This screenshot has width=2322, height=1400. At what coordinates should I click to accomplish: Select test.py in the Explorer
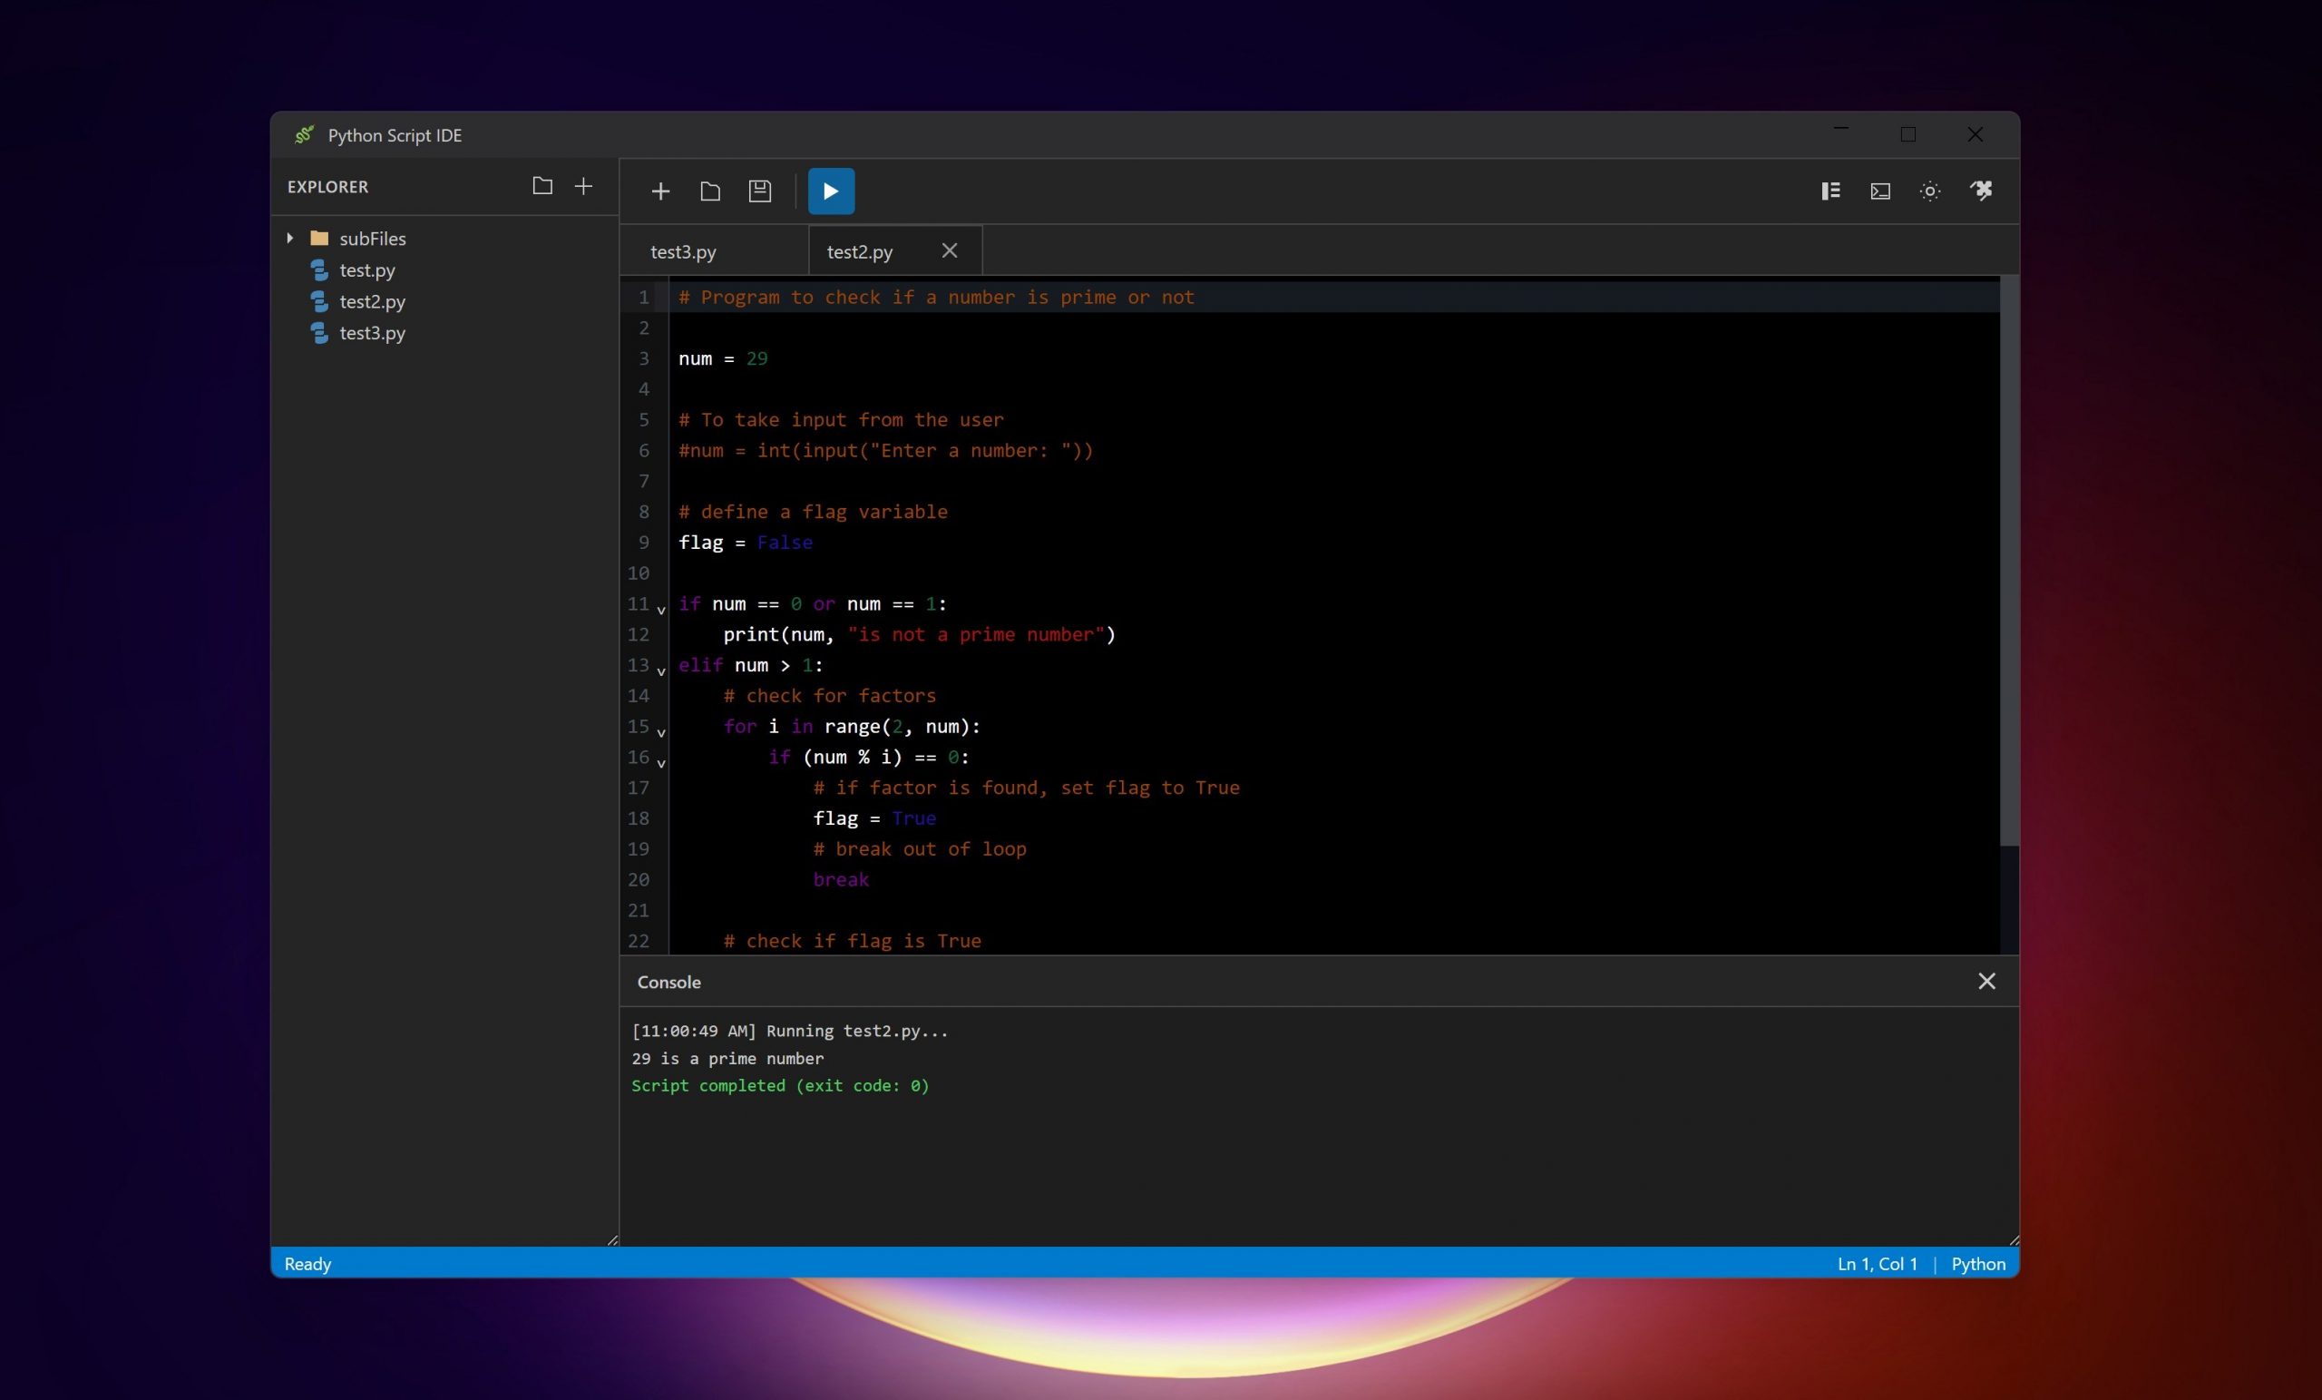[x=366, y=269]
